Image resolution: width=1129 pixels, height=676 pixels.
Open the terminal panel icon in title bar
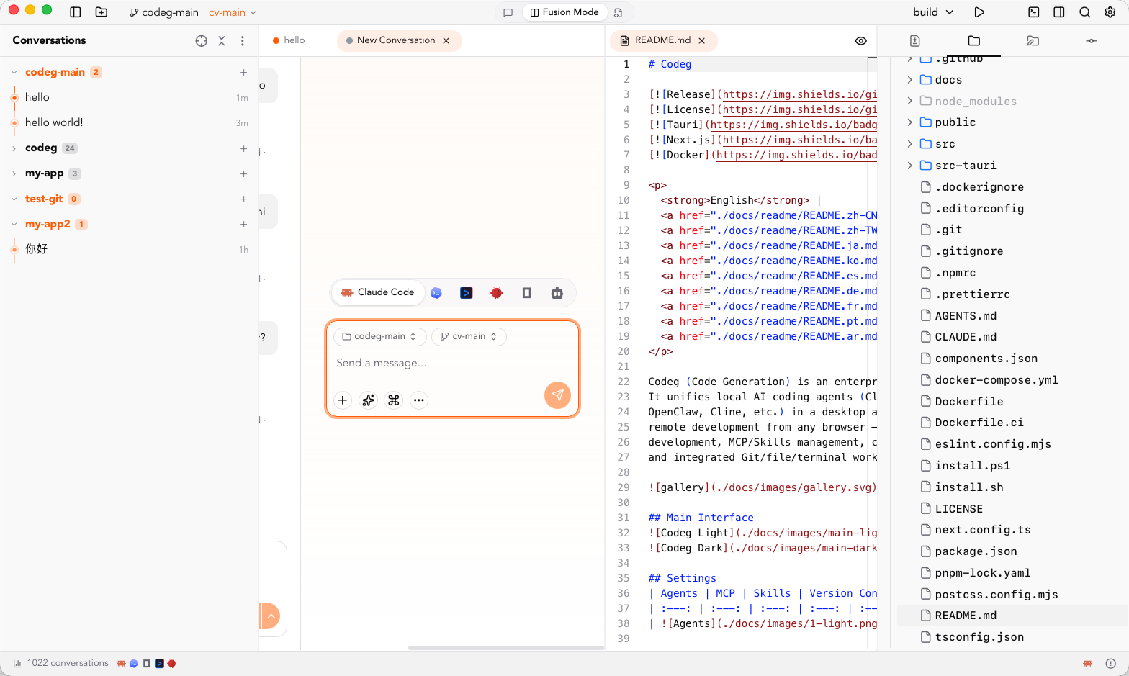[x=1034, y=12]
